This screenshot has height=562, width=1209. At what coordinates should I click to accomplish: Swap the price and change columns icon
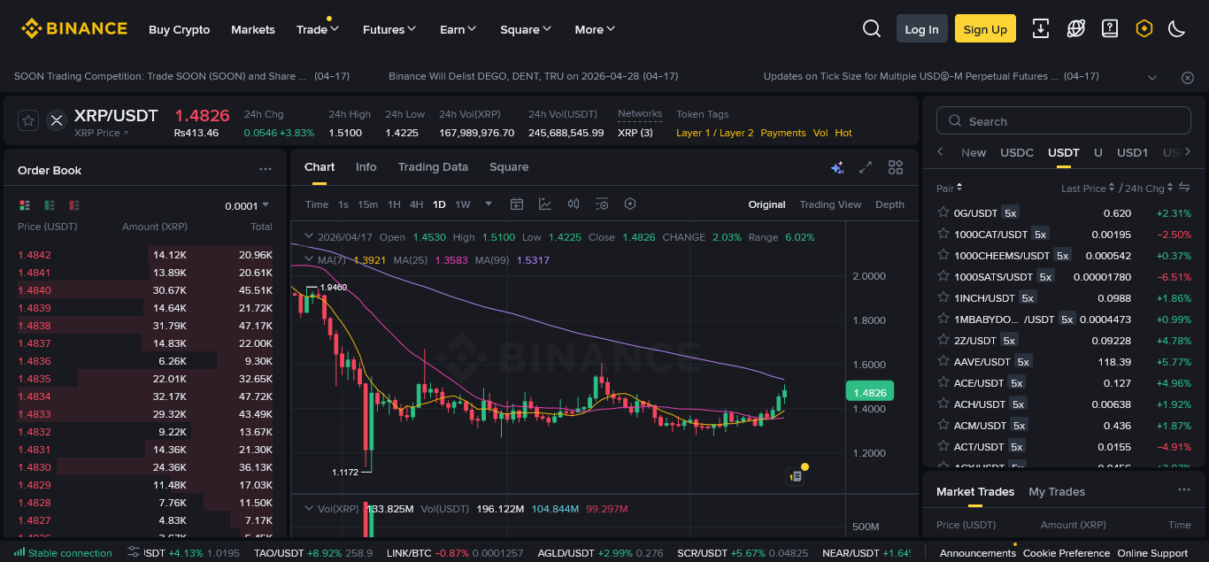coord(1185,188)
